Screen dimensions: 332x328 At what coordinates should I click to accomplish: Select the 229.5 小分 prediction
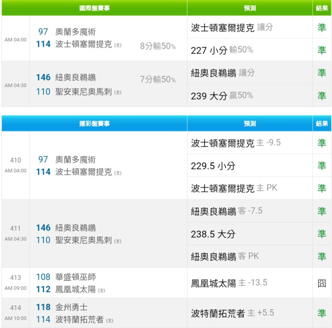click(x=213, y=166)
